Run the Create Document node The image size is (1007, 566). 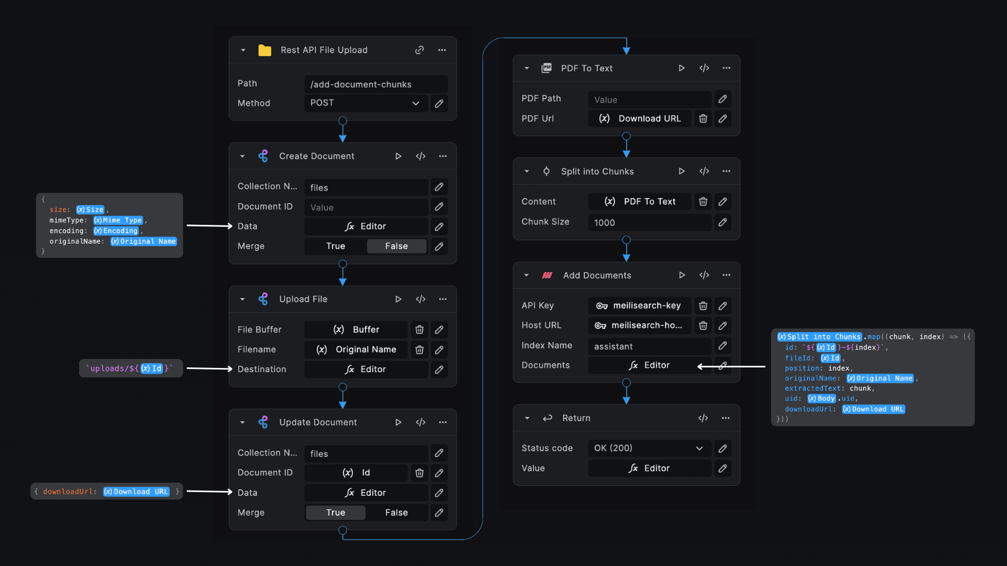398,156
